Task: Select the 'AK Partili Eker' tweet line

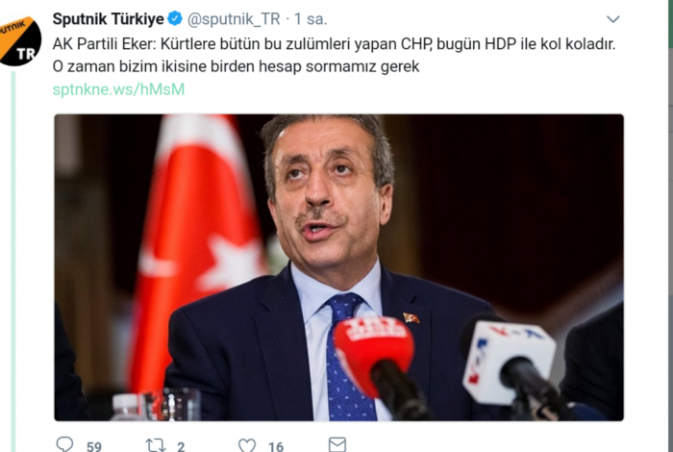Action: tap(334, 44)
